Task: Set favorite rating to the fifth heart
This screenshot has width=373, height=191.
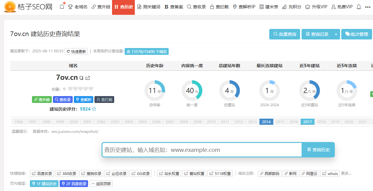Action: coord(91,89)
